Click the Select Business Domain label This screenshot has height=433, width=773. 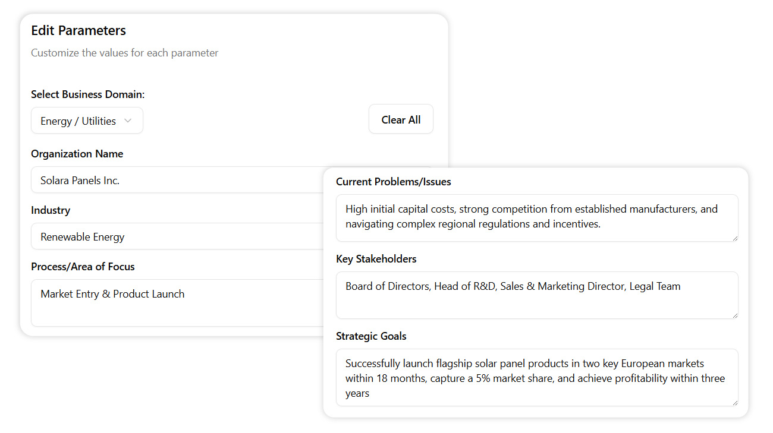[87, 94]
